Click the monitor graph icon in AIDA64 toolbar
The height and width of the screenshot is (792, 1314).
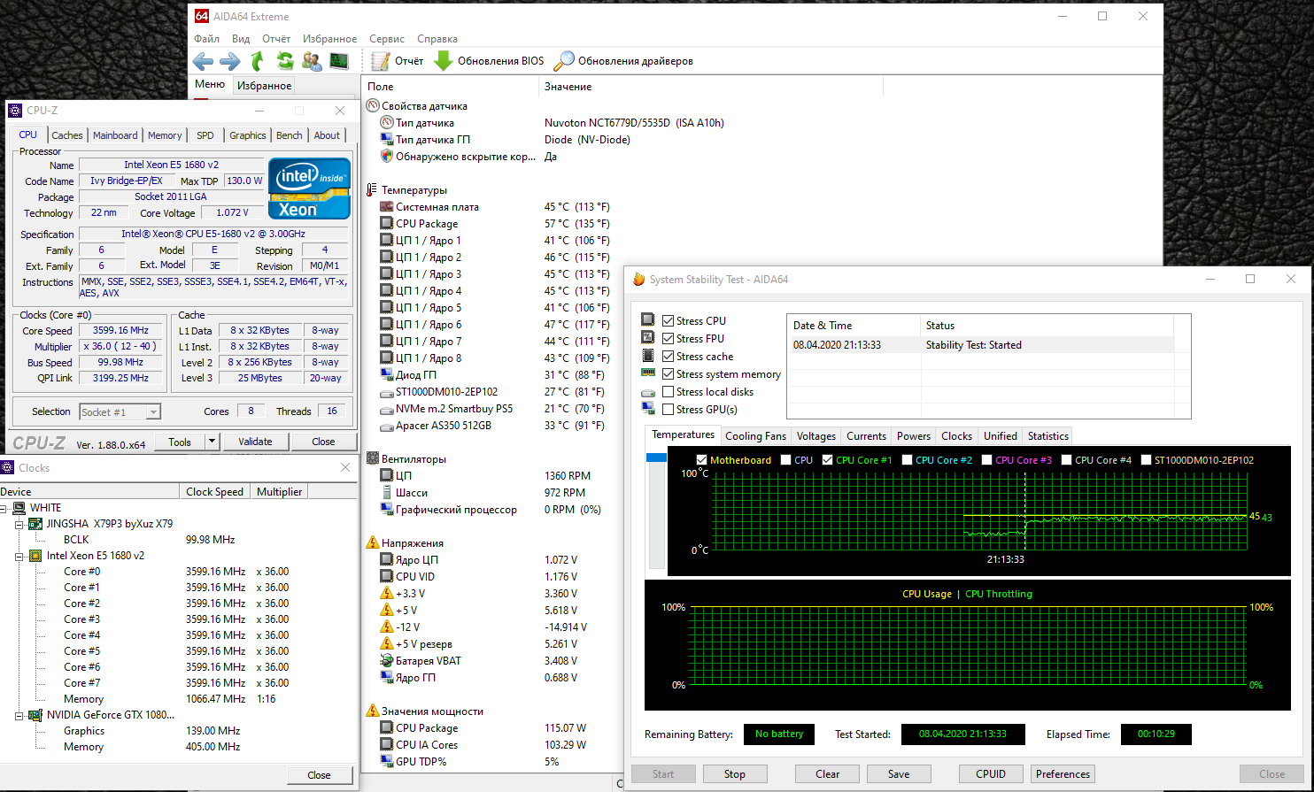point(339,61)
